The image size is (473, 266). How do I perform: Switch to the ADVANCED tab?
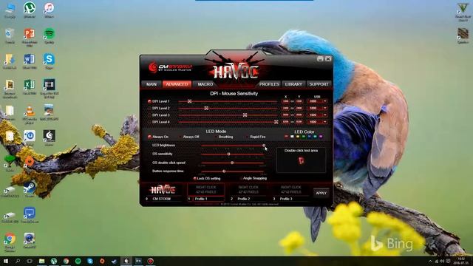pos(177,84)
